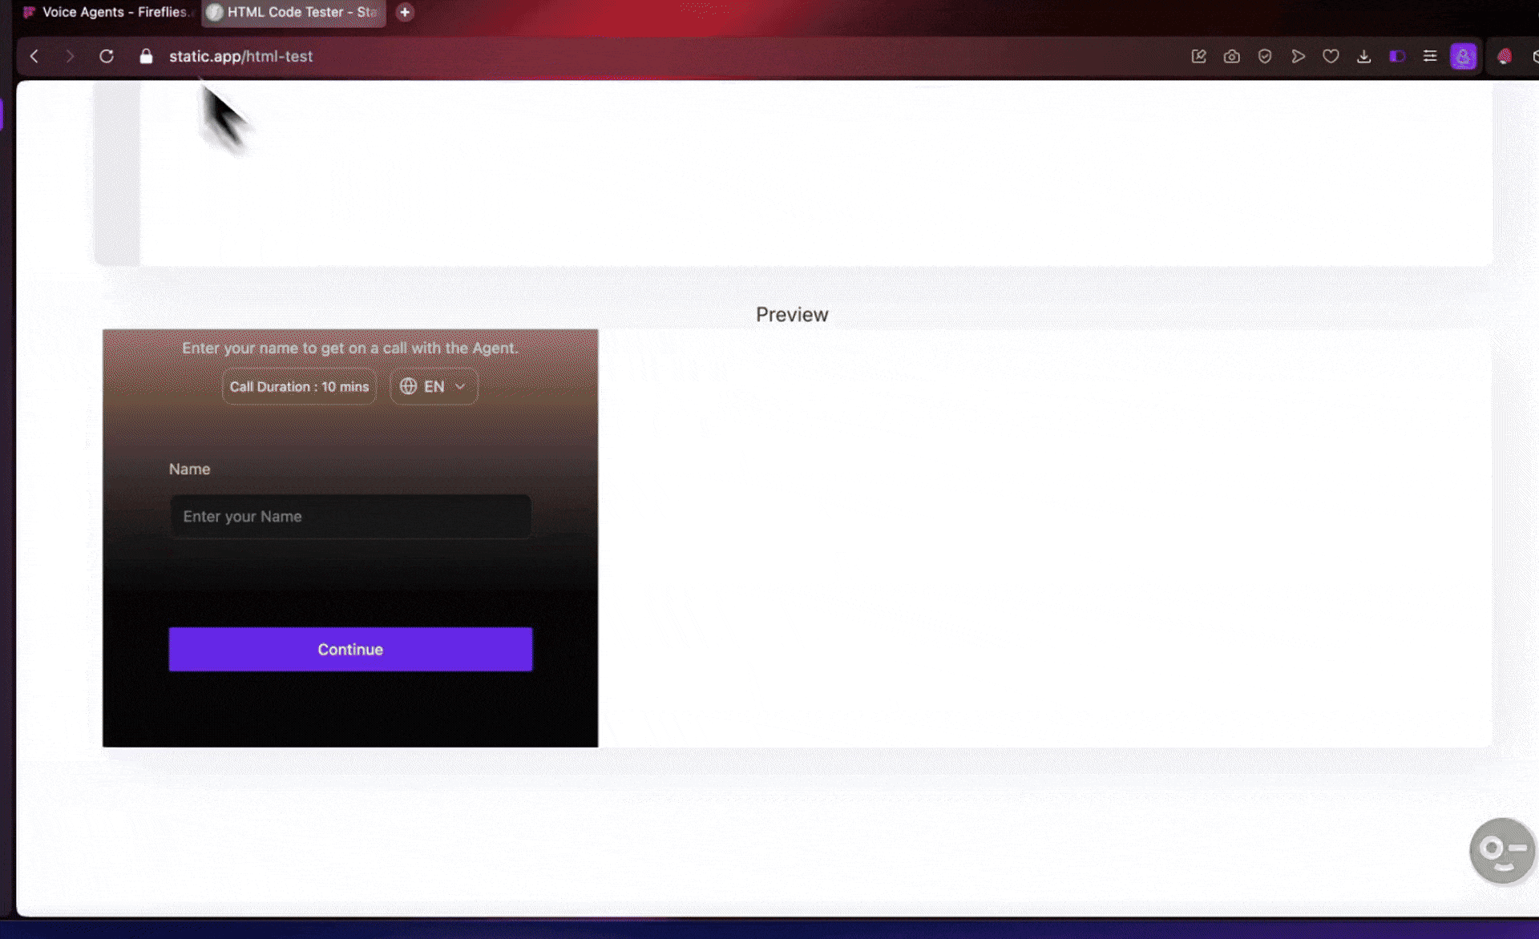1539x939 pixels.
Task: Click the send arrow icon in the toolbar
Action: pos(1299,56)
